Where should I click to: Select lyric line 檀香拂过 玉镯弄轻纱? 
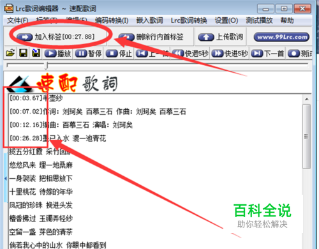point(41,218)
